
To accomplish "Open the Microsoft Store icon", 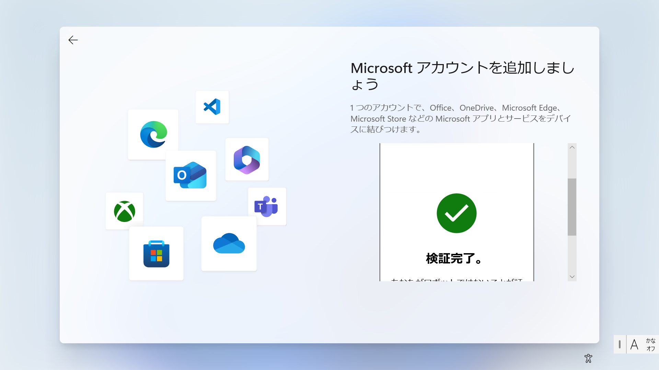I will click(156, 254).
